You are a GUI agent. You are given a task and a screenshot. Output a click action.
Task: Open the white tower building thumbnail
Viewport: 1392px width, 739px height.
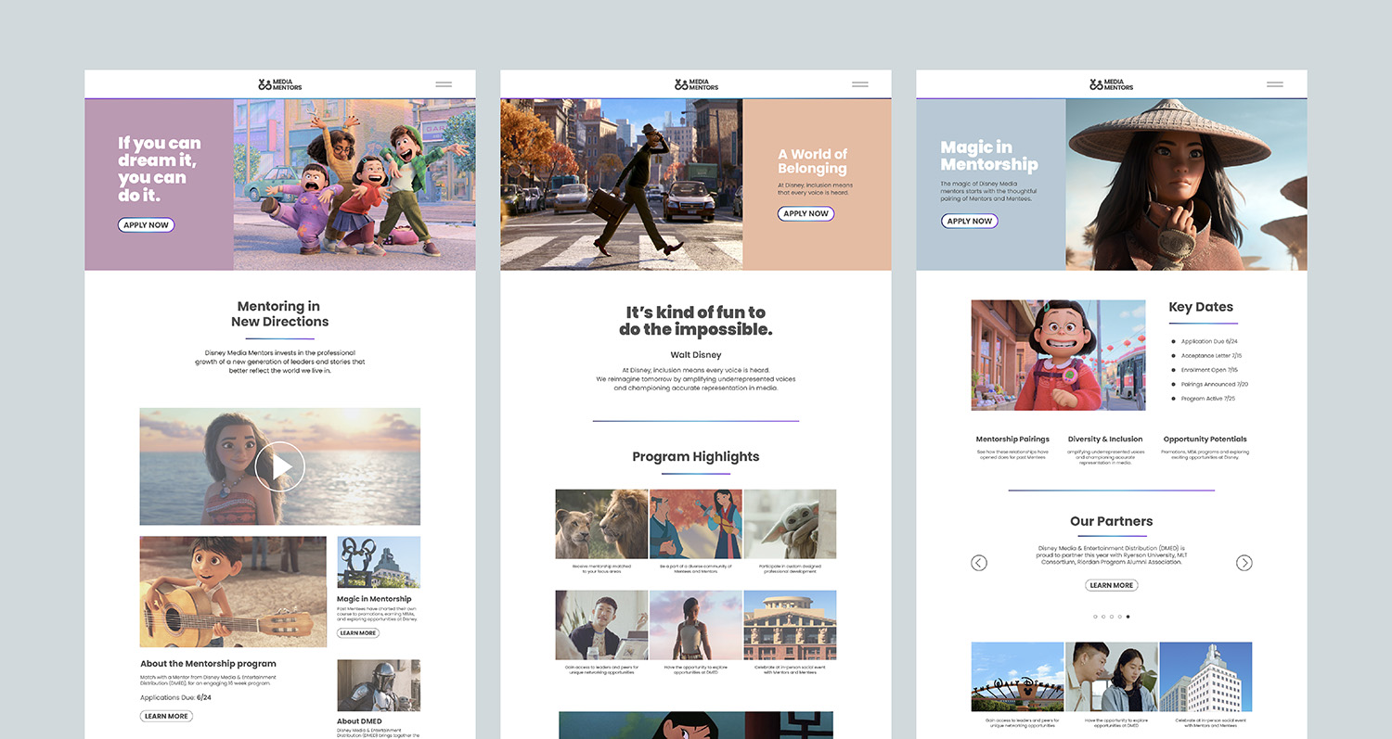1205,677
